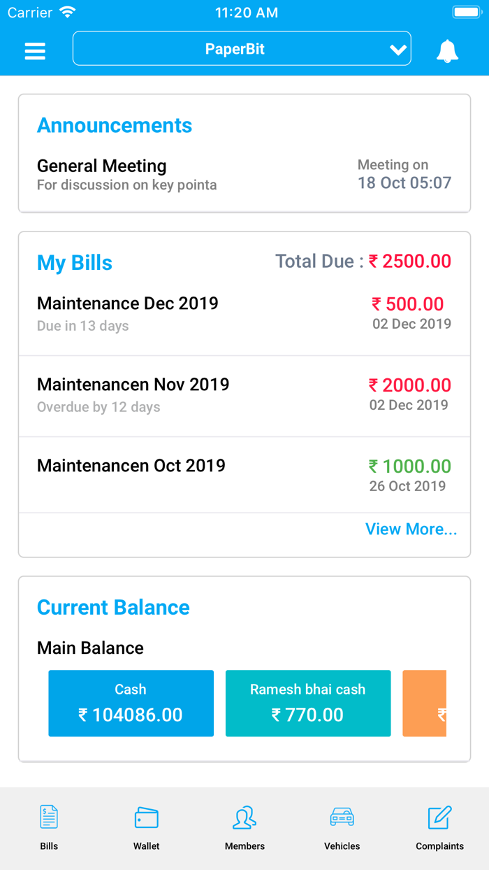The width and height of the screenshot is (489, 870).
Task: Select the My Bills heading
Action: (x=74, y=263)
